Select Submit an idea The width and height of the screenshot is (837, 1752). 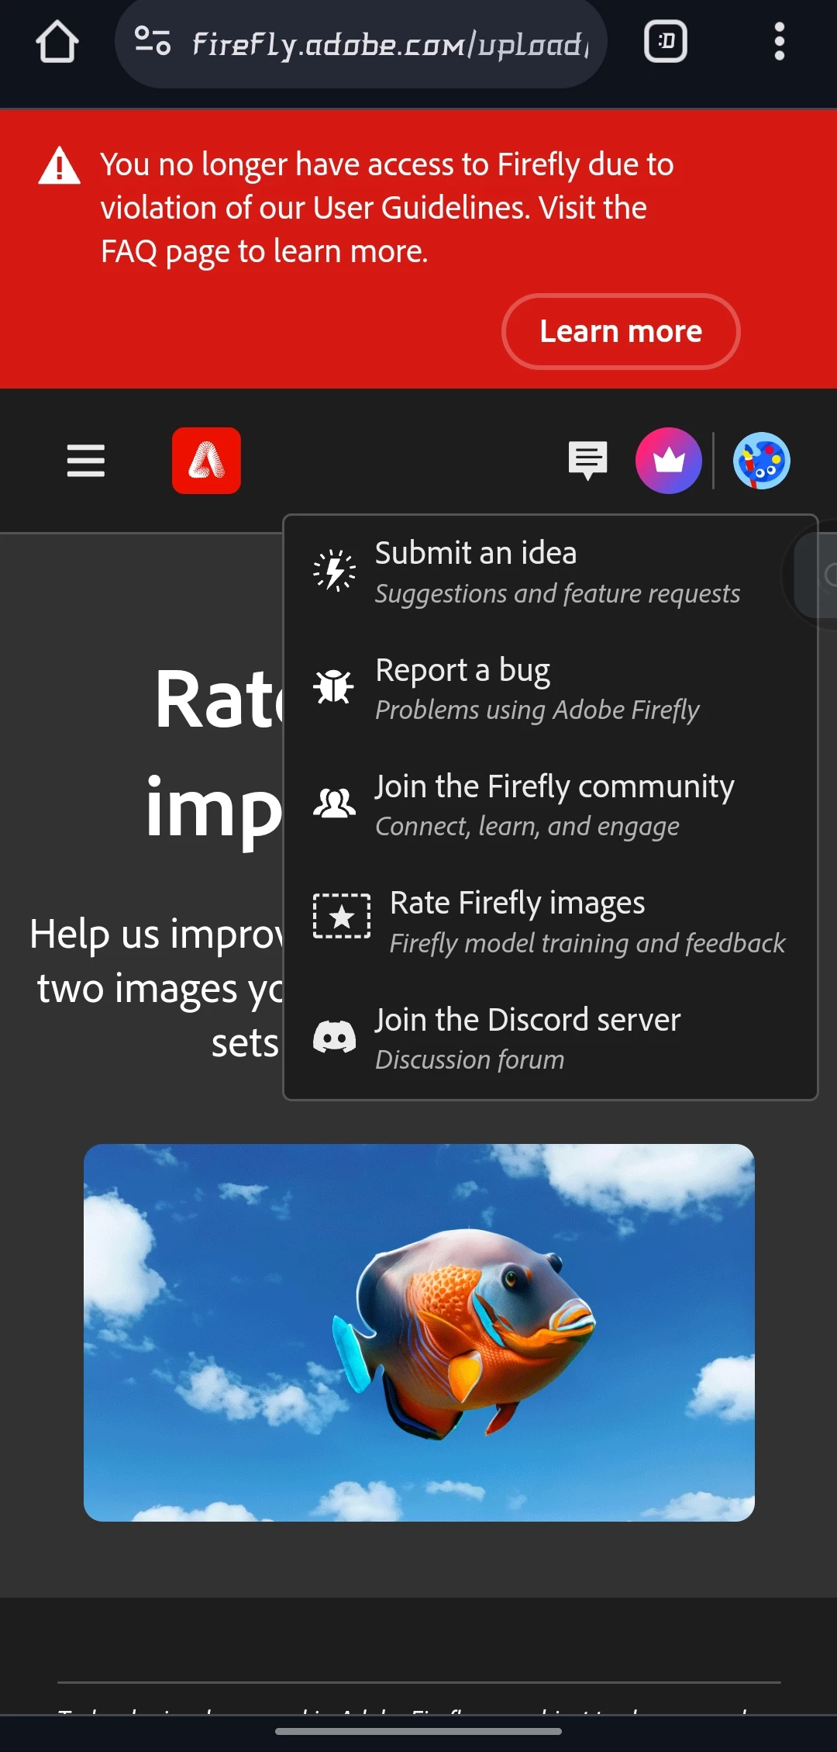550,572
